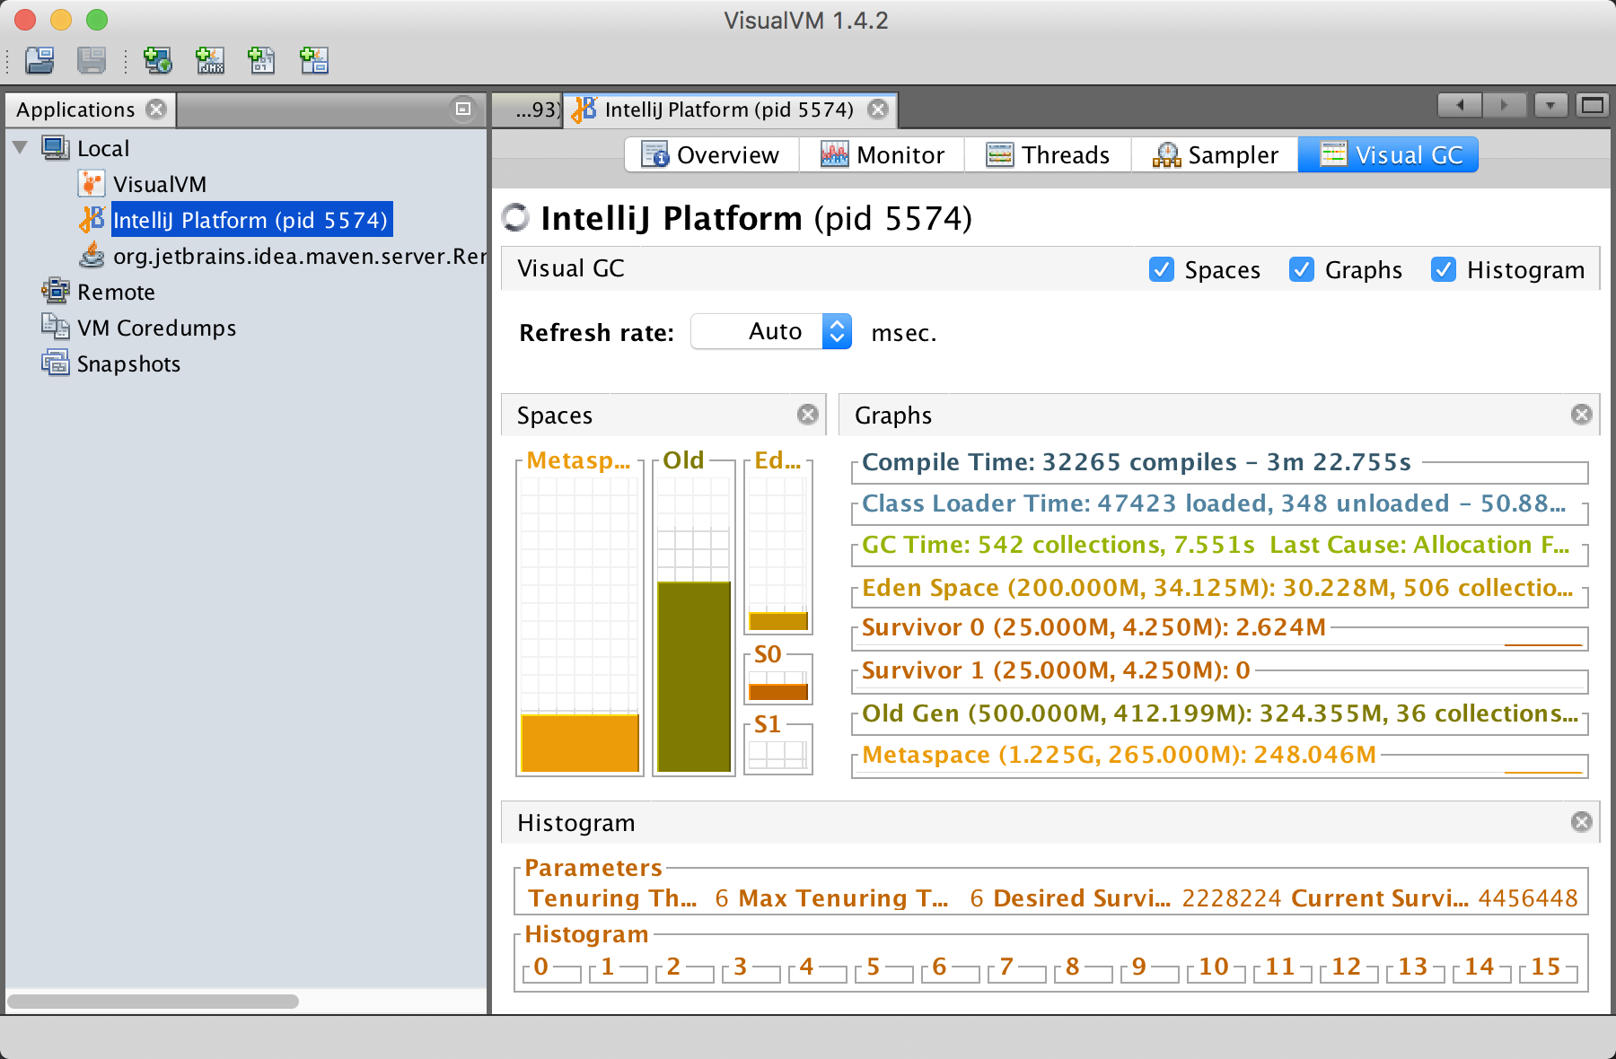Click the VM Coredumps icon
The height and width of the screenshot is (1059, 1616).
(56, 327)
